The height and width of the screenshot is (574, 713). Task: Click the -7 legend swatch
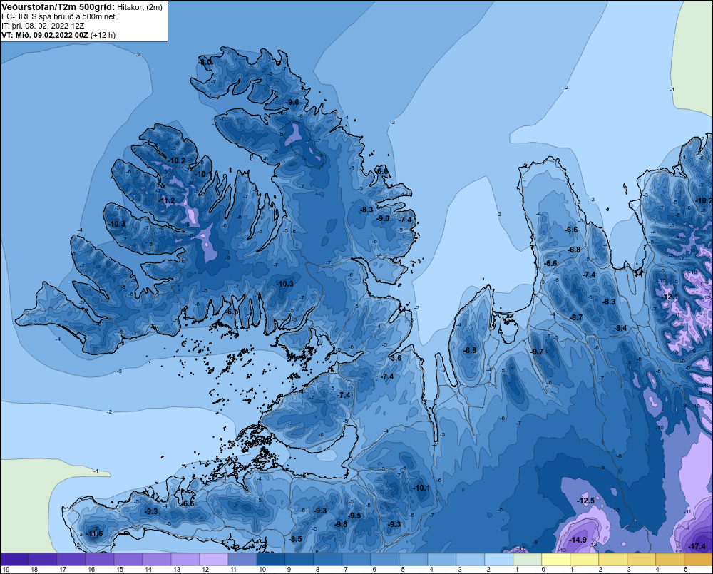click(x=356, y=560)
